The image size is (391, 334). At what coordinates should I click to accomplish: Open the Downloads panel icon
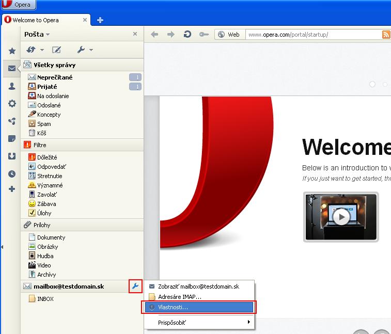tap(12, 156)
